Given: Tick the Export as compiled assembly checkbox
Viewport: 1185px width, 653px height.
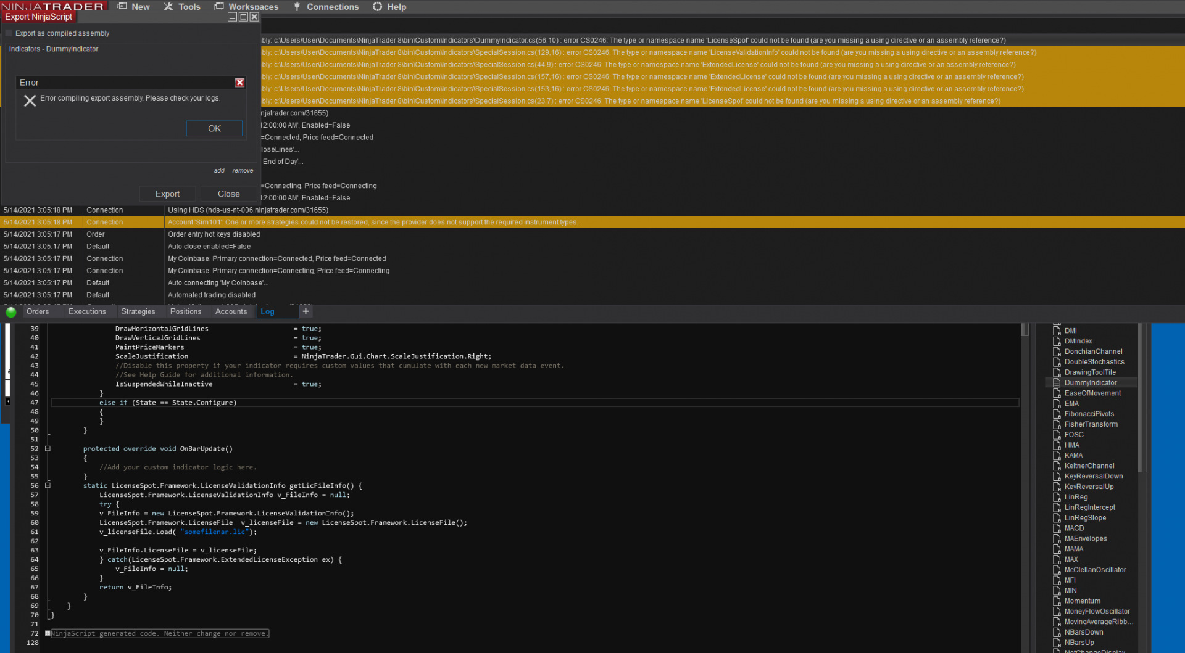Looking at the screenshot, I should (9, 33).
